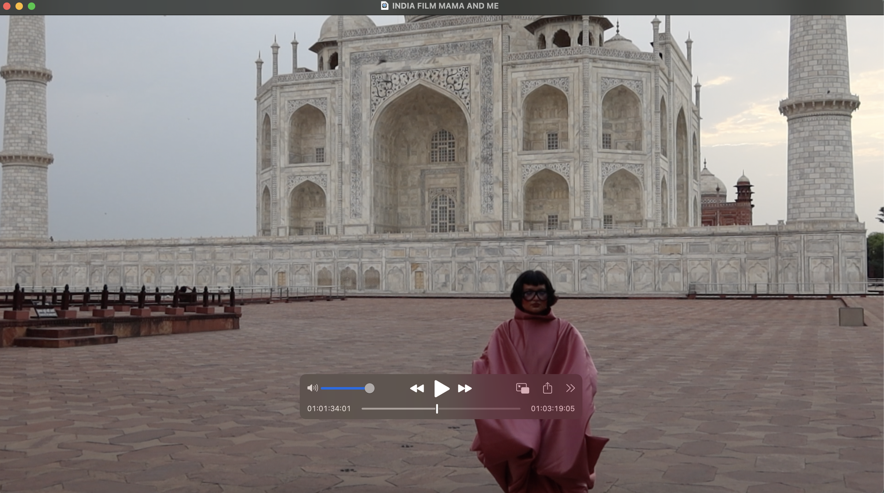The image size is (884, 493).
Task: Enter Picture in Picture mode
Action: point(522,388)
